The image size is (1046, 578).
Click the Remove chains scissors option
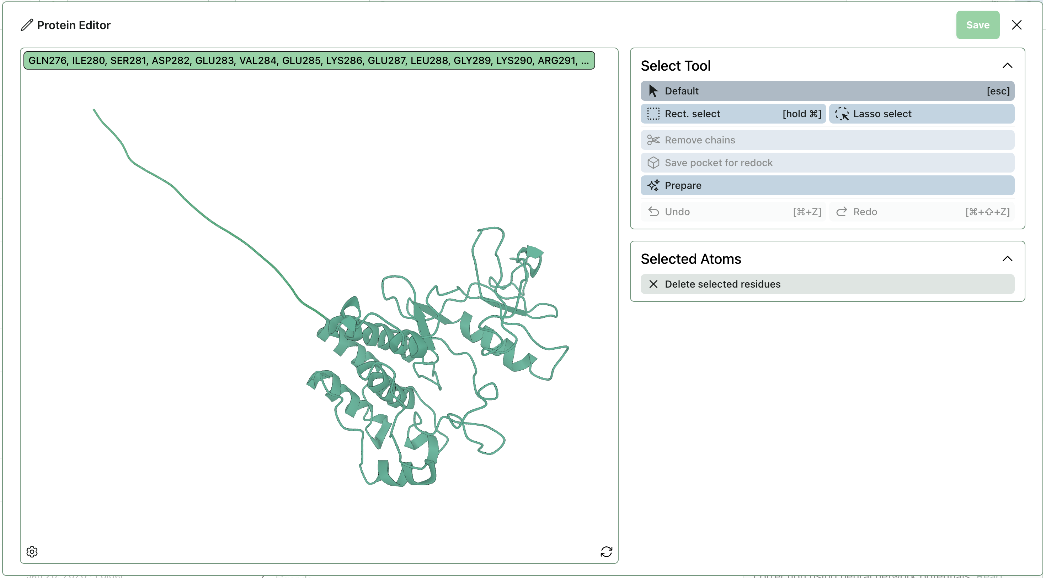tap(827, 140)
